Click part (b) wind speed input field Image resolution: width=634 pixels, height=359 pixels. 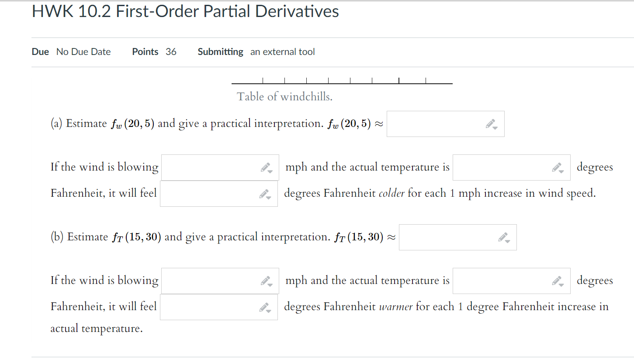coord(210,280)
